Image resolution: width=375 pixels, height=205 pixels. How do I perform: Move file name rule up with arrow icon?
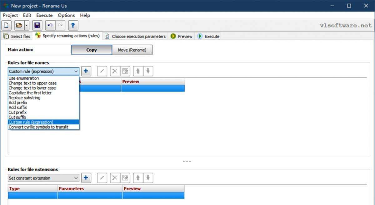coord(138,71)
